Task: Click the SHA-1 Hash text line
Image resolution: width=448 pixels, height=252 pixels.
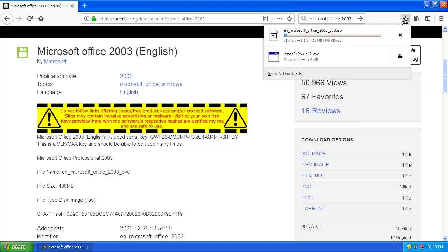Action: click(x=110, y=214)
